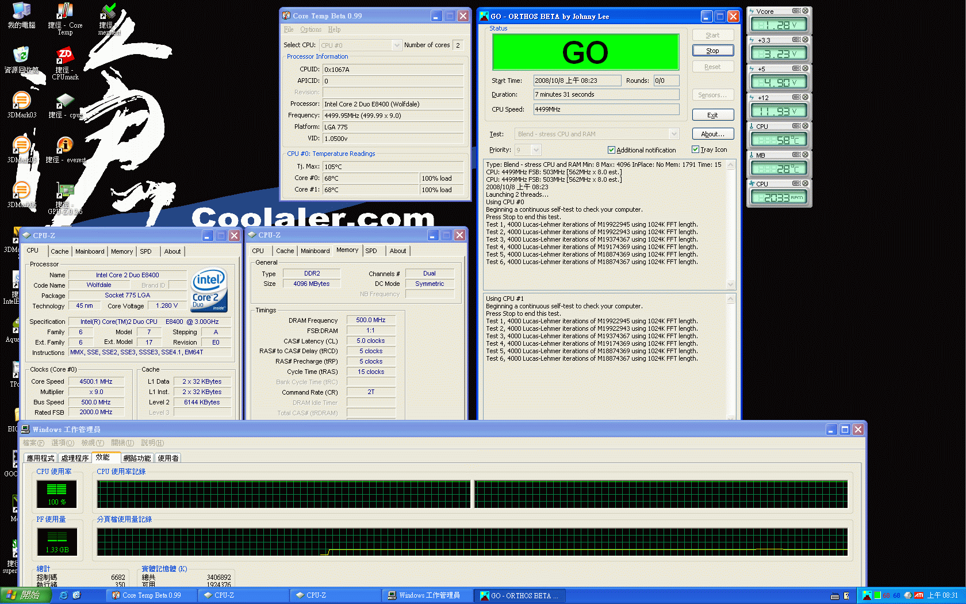Click the Core Temp title bar icon
This screenshot has height=604, width=966.
pos(286,16)
